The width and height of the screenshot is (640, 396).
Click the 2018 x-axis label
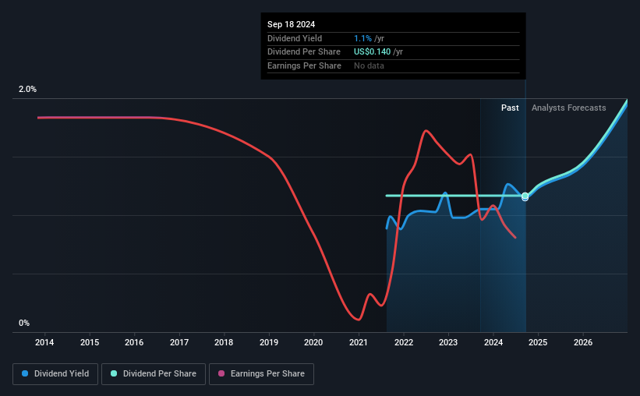coord(224,342)
